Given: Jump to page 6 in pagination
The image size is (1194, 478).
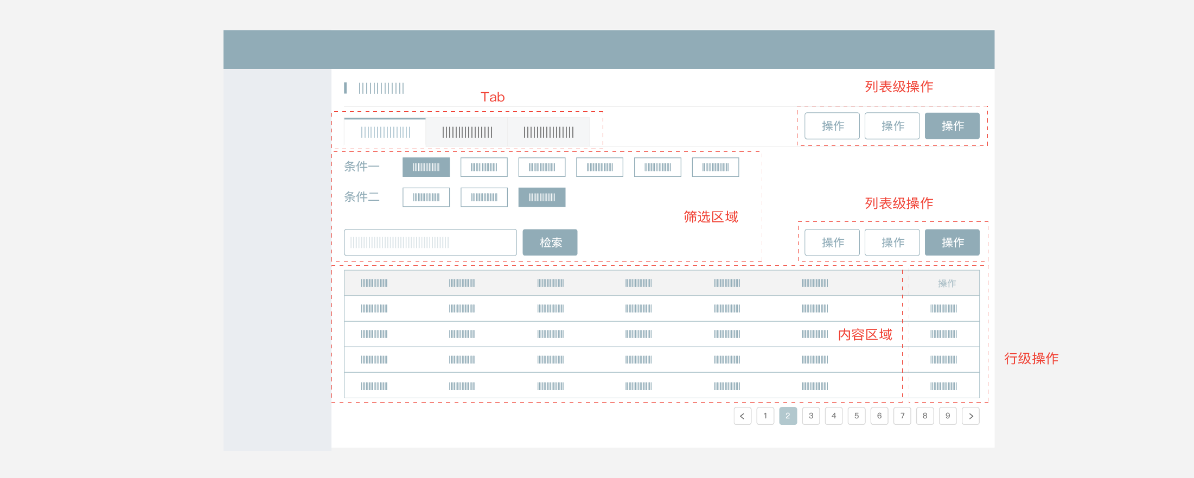Looking at the screenshot, I should click(879, 416).
